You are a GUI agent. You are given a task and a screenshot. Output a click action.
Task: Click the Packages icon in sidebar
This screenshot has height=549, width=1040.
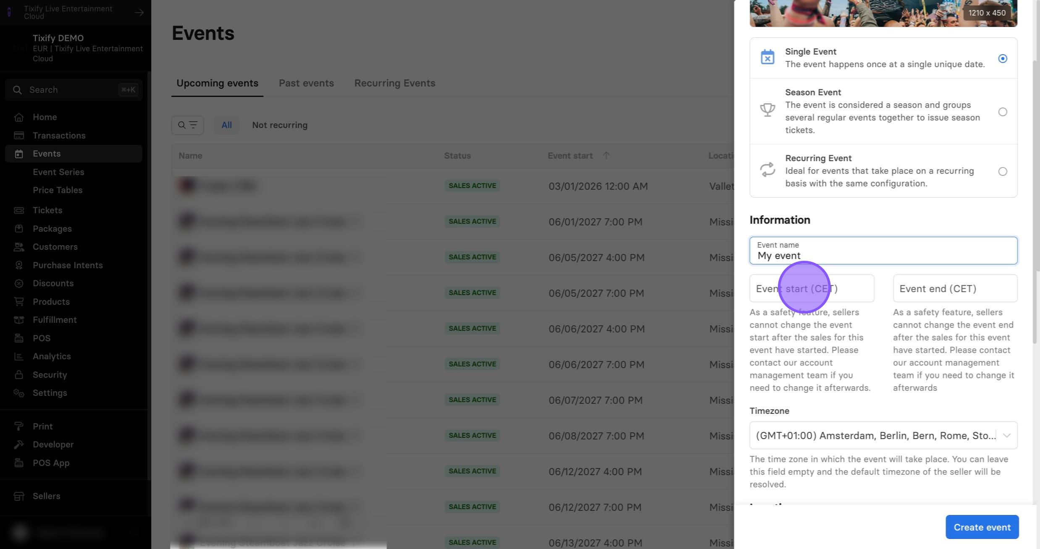pos(18,229)
